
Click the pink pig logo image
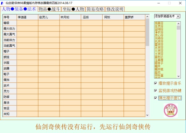point(171,110)
